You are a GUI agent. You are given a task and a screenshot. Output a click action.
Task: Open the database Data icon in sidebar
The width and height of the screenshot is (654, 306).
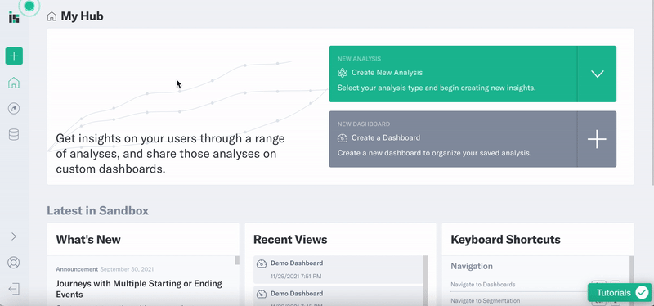click(x=14, y=134)
